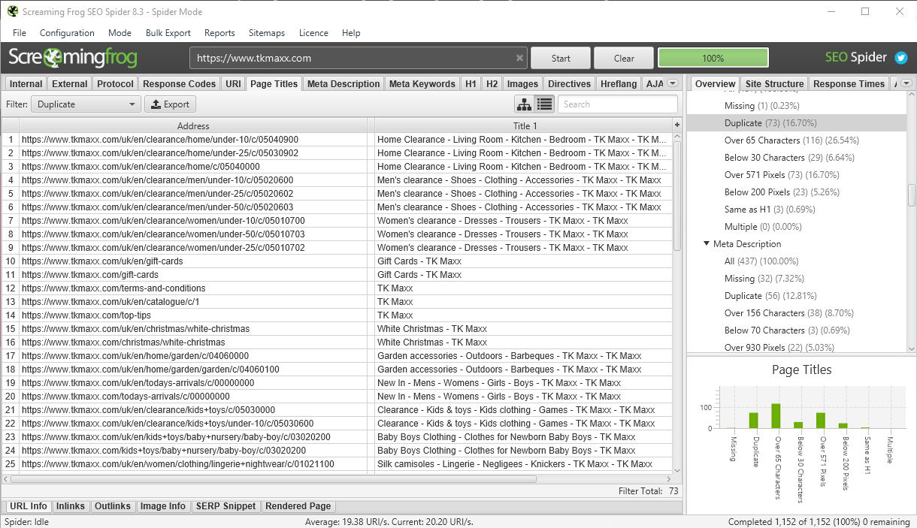Open the Help menu

click(351, 33)
